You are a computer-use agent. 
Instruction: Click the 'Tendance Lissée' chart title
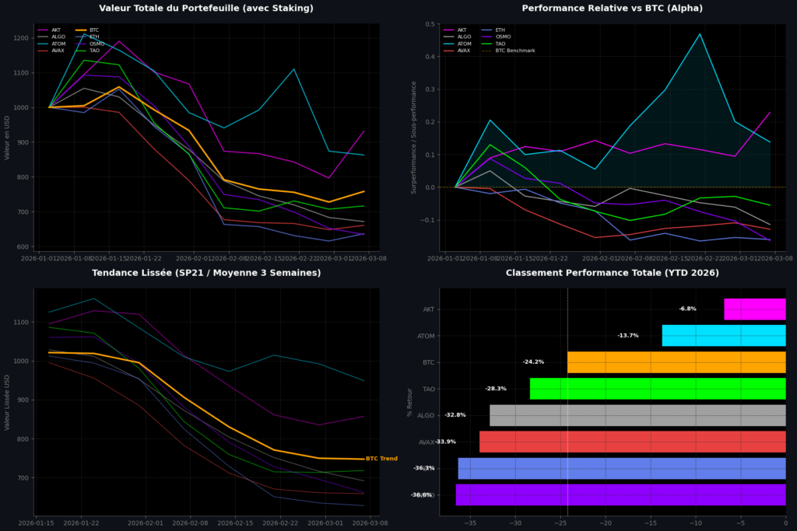pyautogui.click(x=205, y=273)
